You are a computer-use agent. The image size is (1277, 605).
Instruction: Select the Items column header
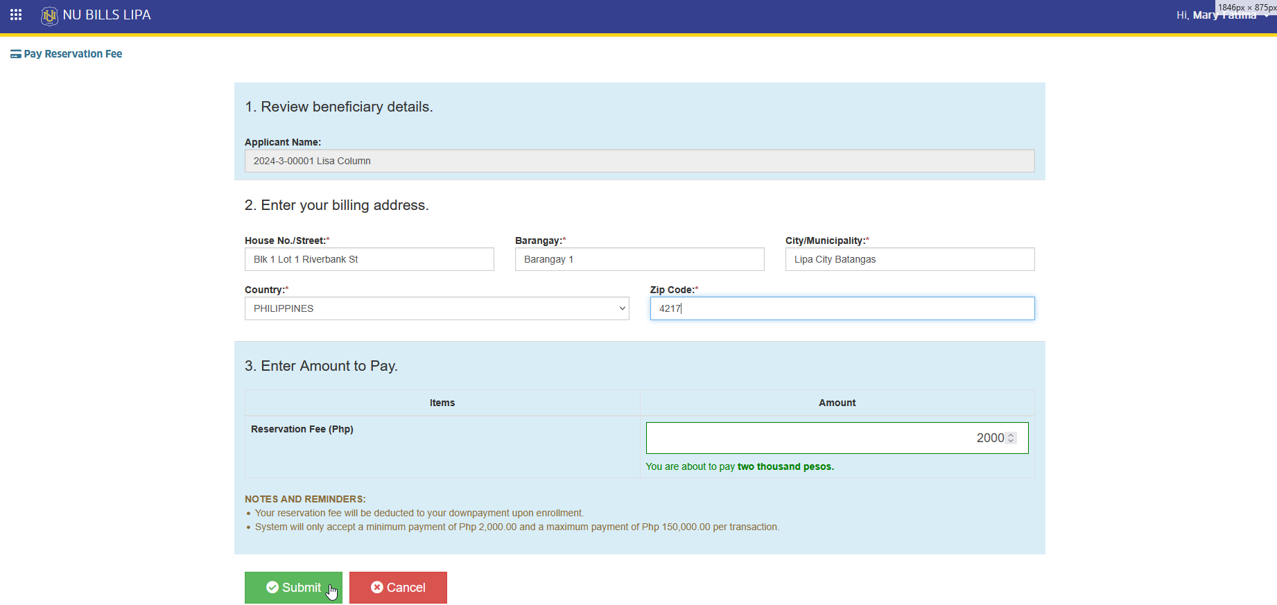click(442, 403)
